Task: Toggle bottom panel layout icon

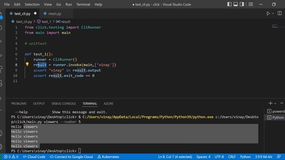Action: click(x=236, y=4)
